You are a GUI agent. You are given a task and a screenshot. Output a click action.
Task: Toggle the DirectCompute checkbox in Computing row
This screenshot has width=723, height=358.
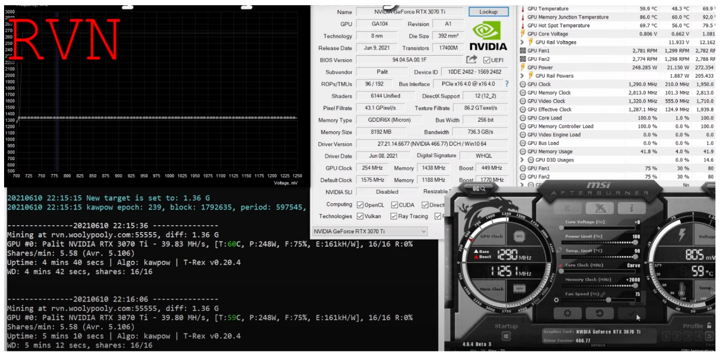point(425,205)
